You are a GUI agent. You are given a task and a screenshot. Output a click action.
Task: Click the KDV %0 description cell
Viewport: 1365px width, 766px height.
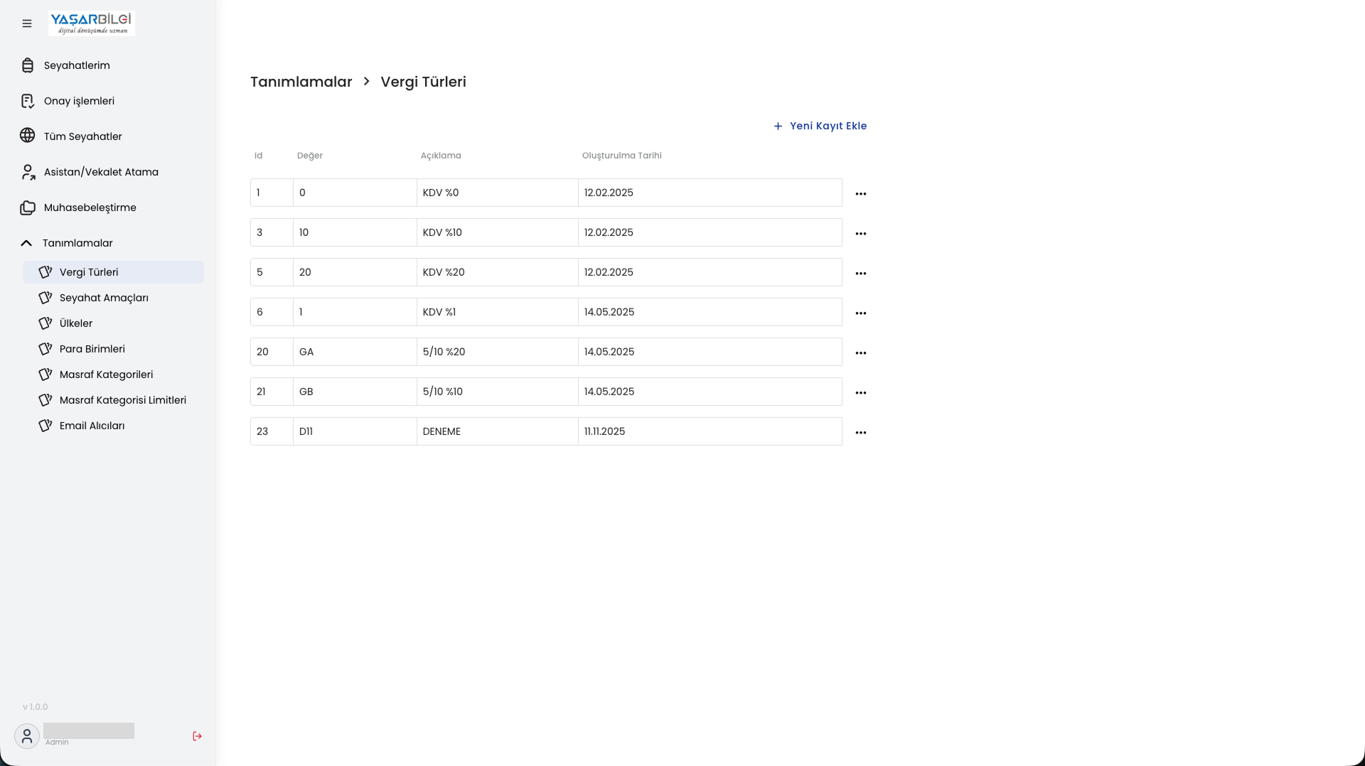pyautogui.click(x=498, y=193)
